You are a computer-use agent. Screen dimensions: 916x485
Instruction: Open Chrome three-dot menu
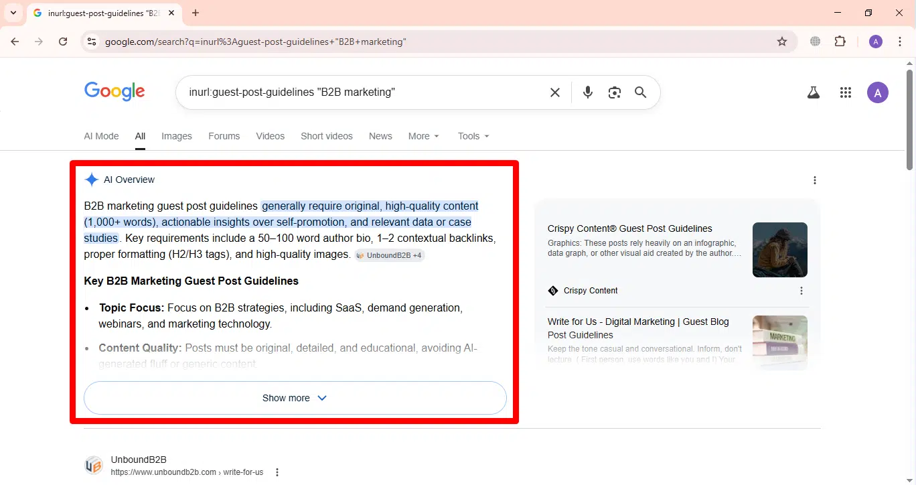[900, 42]
